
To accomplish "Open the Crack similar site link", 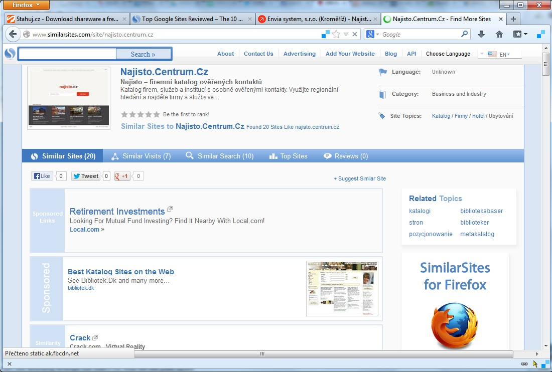I will (80, 338).
